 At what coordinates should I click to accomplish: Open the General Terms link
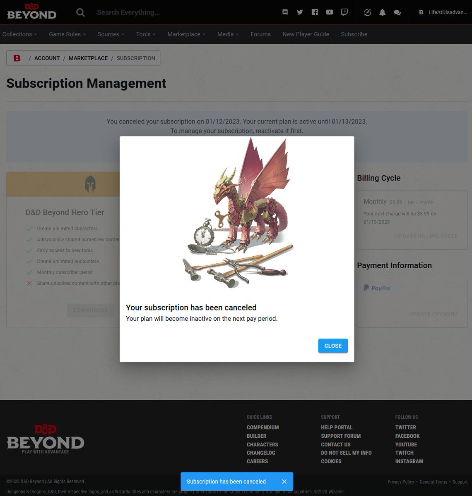click(433, 482)
